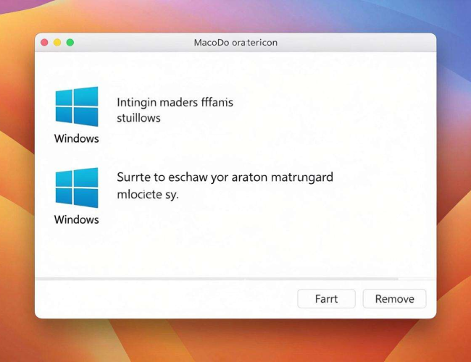Click the 'Surrte to eschaw yor araton' description
The image size is (471, 362).
(x=225, y=185)
